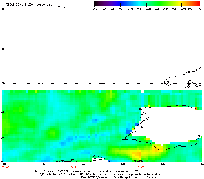Pick the -0.05 color scale label

[183, 9]
